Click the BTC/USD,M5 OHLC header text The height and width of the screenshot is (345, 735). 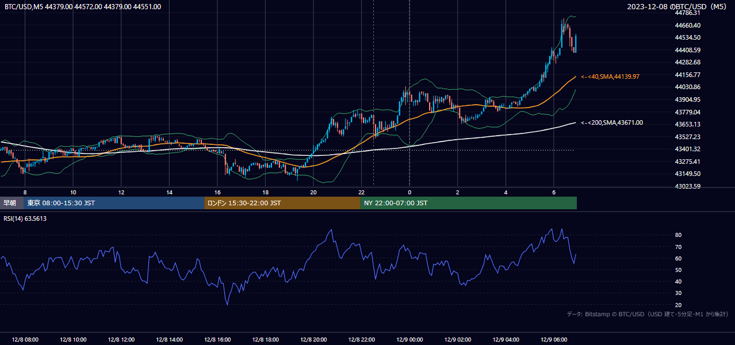pyautogui.click(x=83, y=6)
